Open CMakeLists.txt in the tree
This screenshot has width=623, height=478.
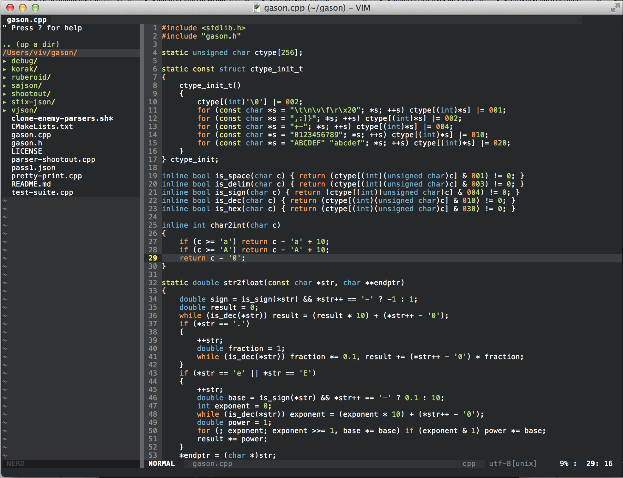[42, 127]
